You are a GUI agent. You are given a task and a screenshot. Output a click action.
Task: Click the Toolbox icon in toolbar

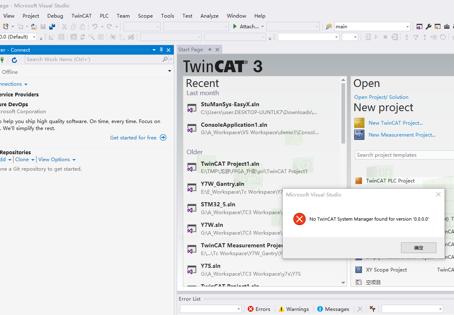tap(447, 27)
